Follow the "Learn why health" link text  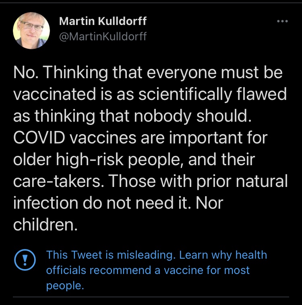(x=223, y=255)
